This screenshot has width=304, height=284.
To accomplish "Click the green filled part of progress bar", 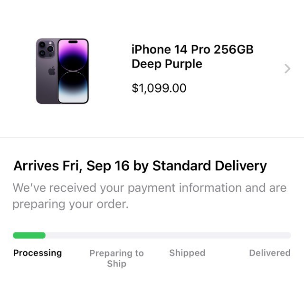I will 29,235.
